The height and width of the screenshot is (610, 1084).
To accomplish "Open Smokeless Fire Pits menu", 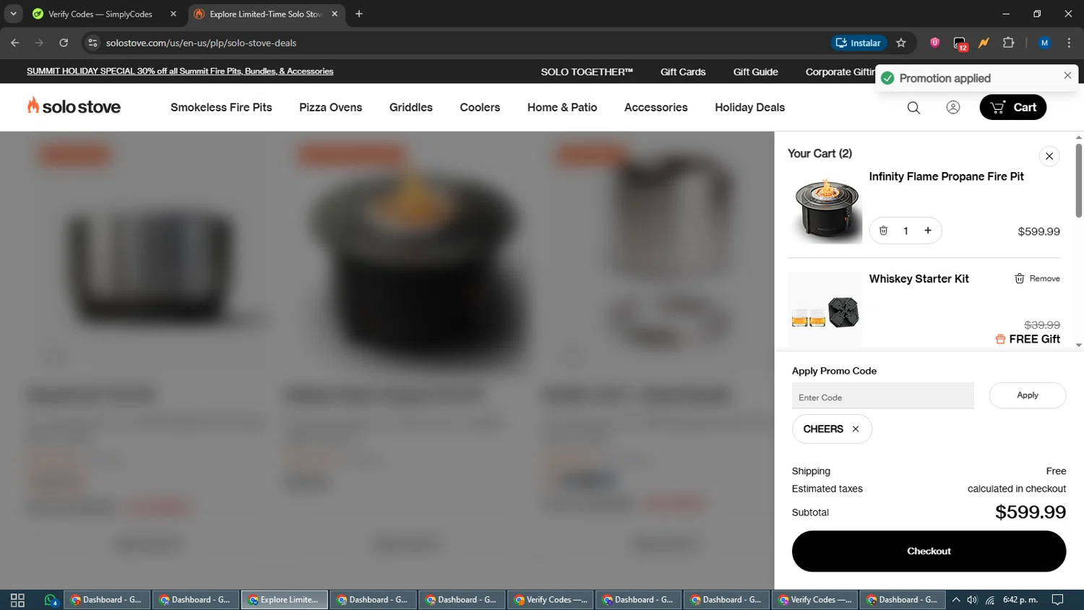I will 221,108.
